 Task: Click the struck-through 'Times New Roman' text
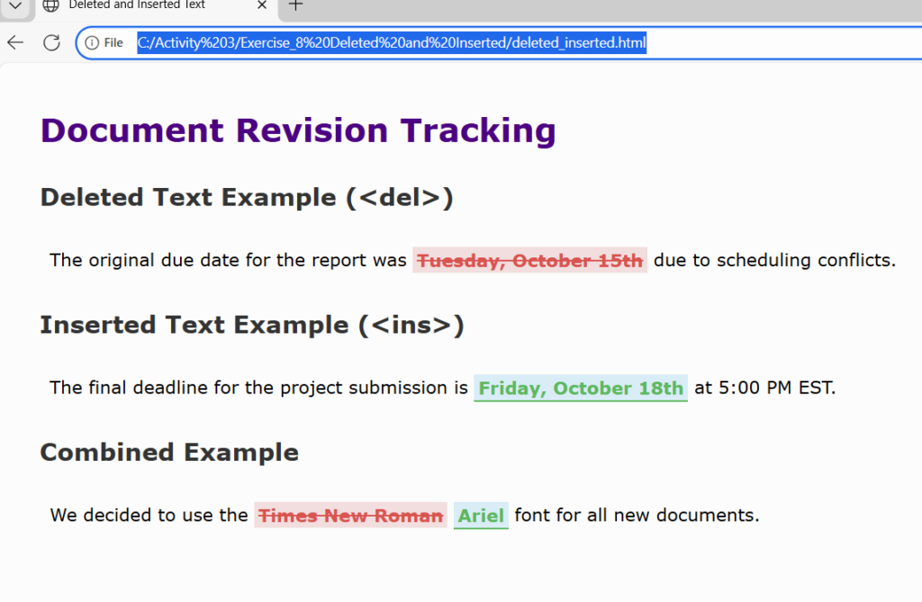pyautogui.click(x=350, y=516)
